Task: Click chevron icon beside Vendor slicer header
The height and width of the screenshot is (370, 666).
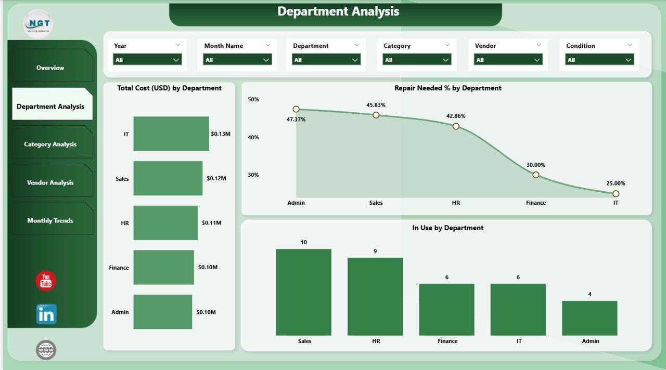Action: click(539, 45)
